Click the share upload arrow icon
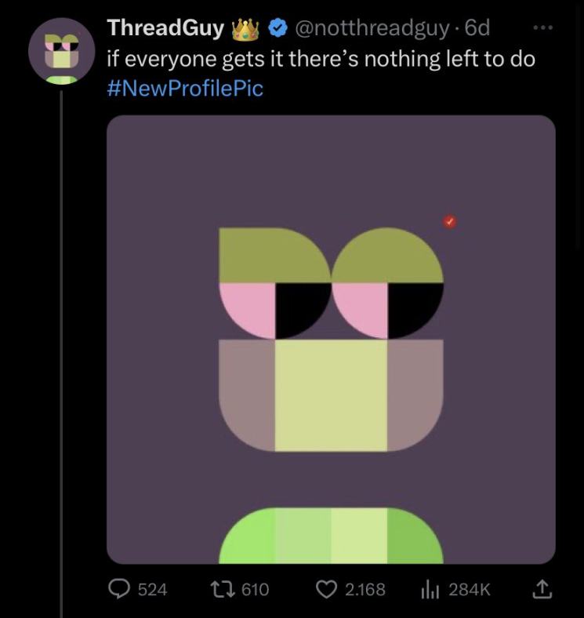The height and width of the screenshot is (618, 584). tap(542, 589)
